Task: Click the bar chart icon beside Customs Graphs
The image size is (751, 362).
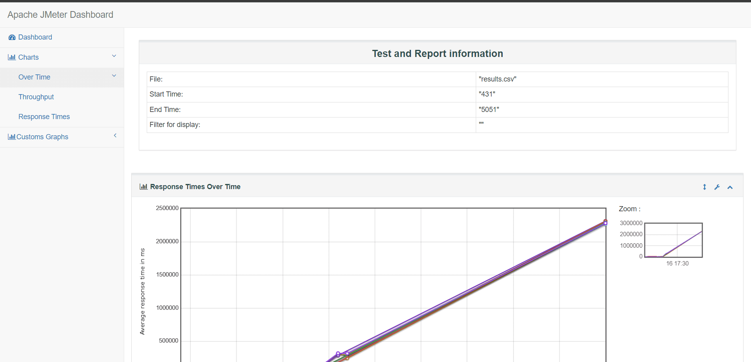Action: 13,136
